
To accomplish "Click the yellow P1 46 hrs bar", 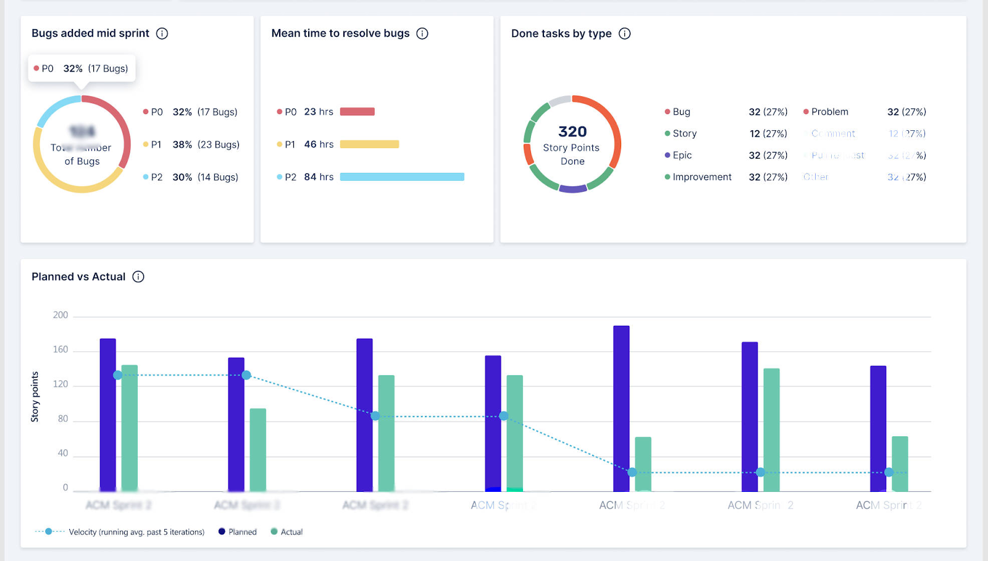I will click(369, 144).
